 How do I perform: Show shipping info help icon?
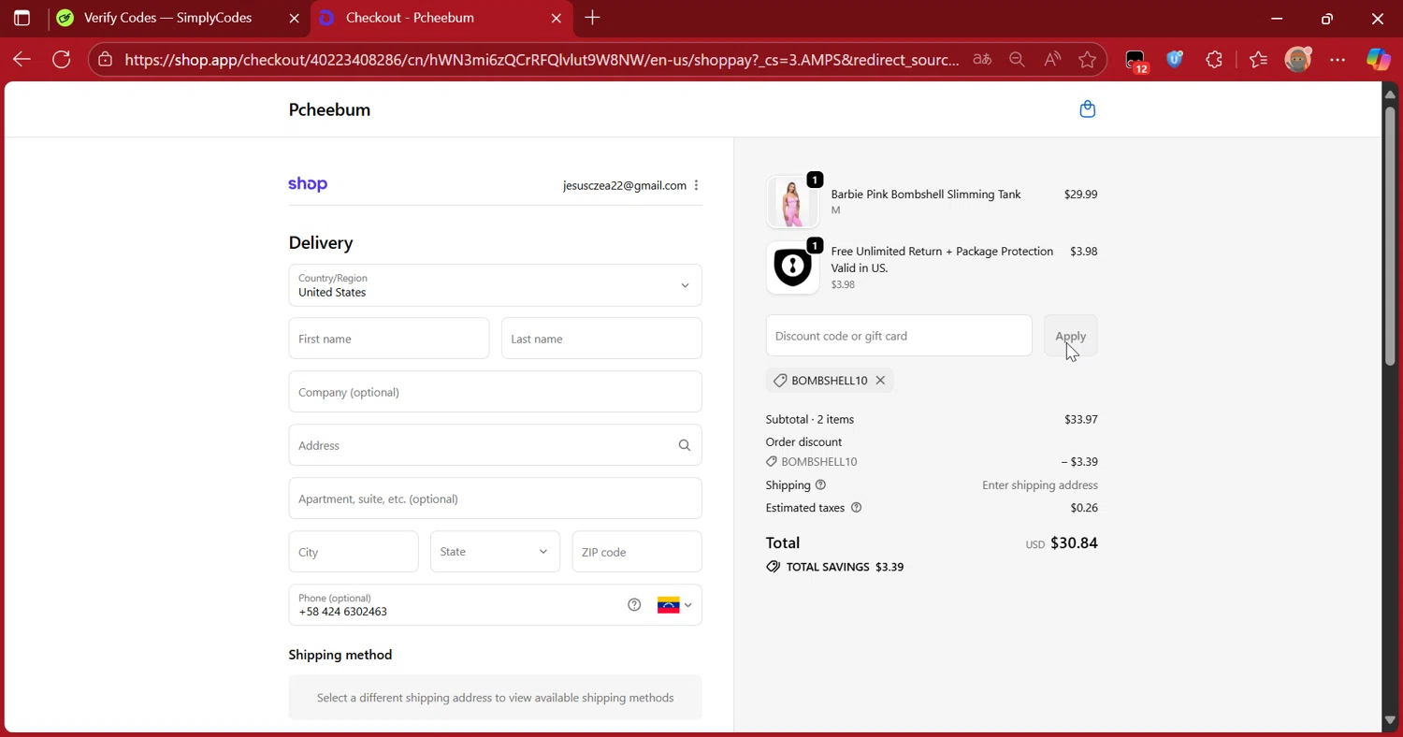click(x=820, y=485)
